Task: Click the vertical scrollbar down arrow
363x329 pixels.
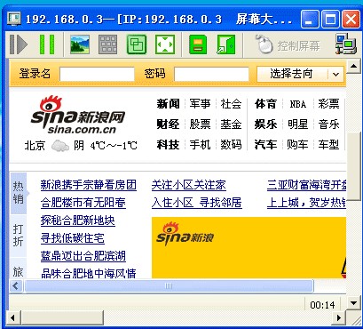Action: pos(353,302)
